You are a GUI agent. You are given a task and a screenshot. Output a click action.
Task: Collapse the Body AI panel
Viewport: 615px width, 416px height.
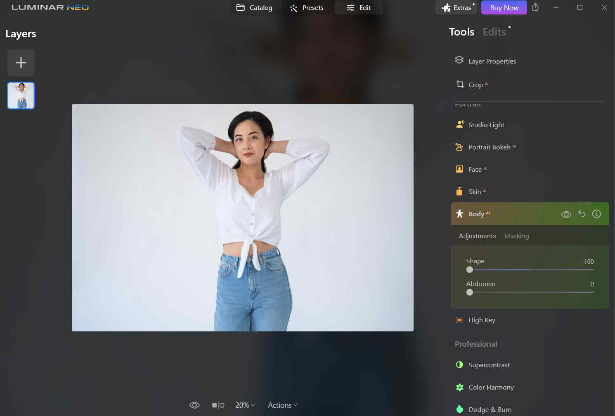pos(476,214)
